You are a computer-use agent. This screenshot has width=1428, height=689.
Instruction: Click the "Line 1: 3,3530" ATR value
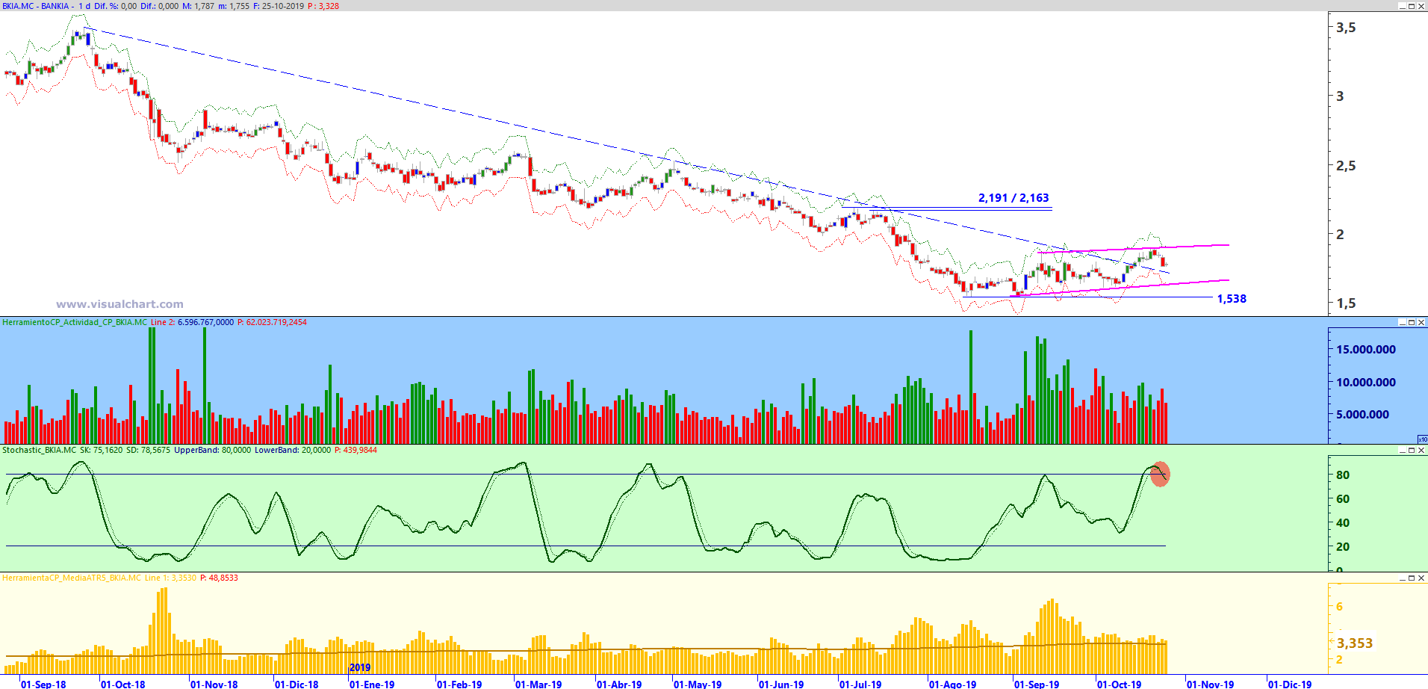tap(170, 578)
